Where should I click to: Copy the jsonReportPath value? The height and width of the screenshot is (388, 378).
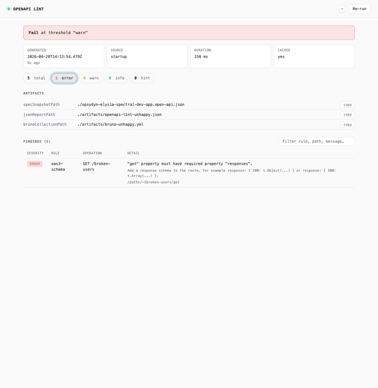(x=348, y=115)
